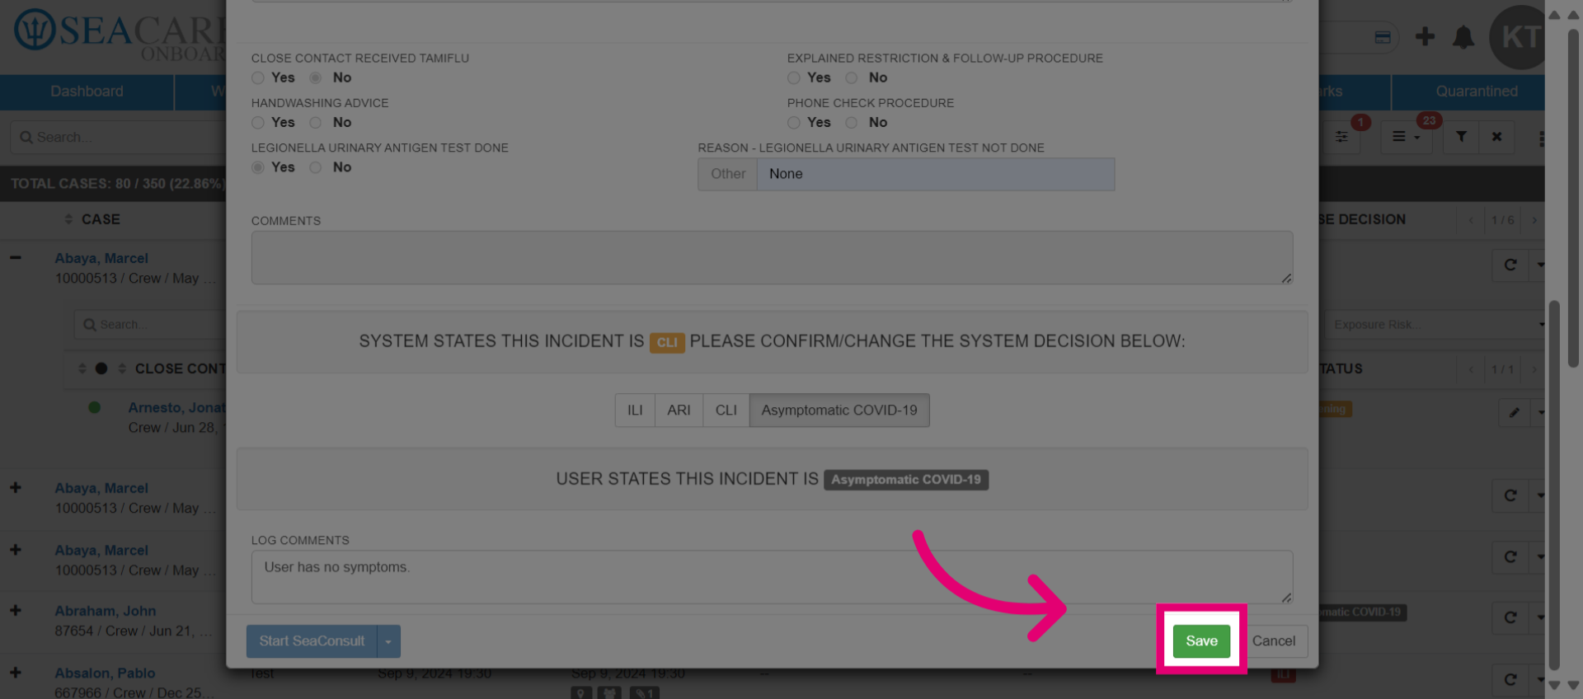This screenshot has width=1583, height=699.
Task: Expand the Absalon, Pablo case row
Action: click(16, 672)
